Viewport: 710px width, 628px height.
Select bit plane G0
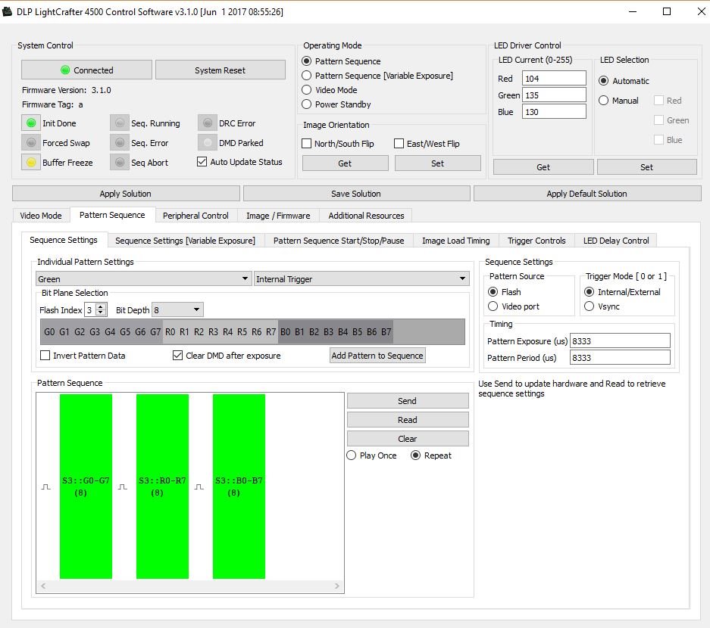[x=49, y=332]
